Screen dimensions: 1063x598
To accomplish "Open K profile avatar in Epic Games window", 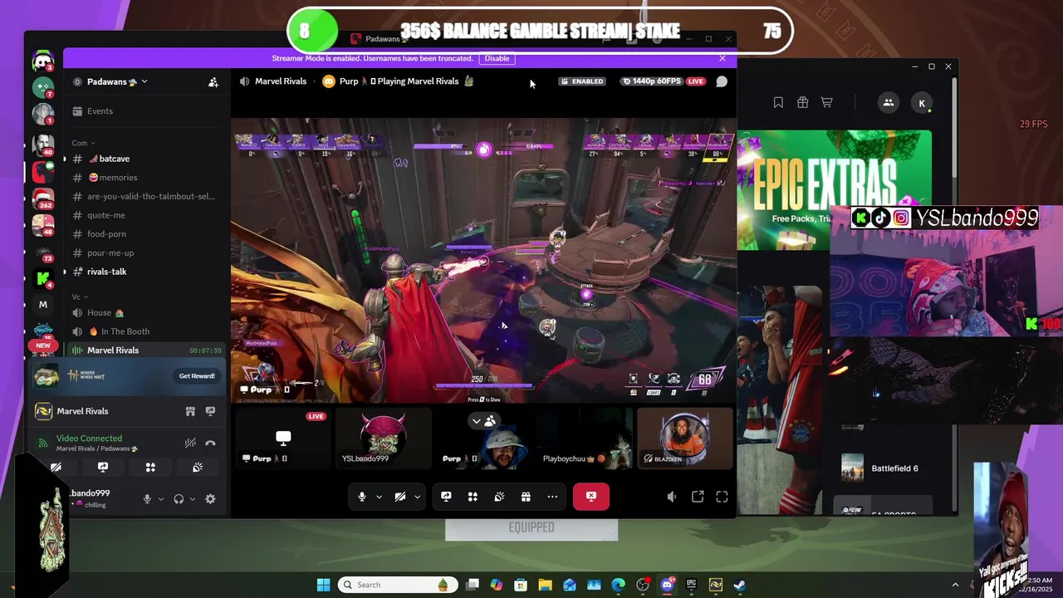I will [922, 103].
